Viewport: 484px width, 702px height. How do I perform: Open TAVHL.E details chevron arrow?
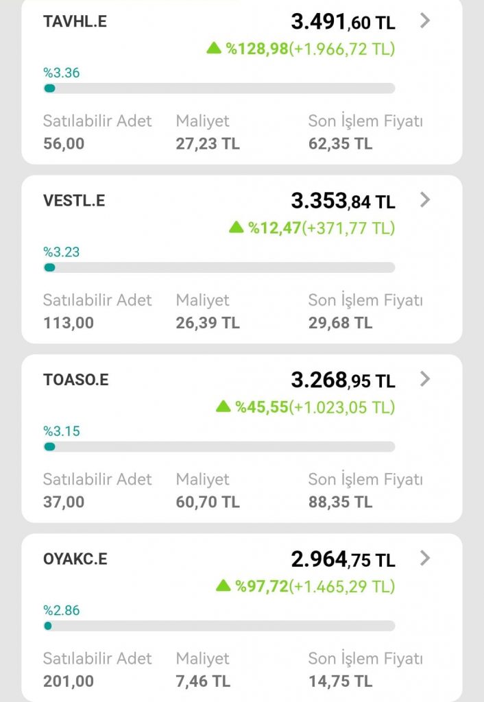425,21
